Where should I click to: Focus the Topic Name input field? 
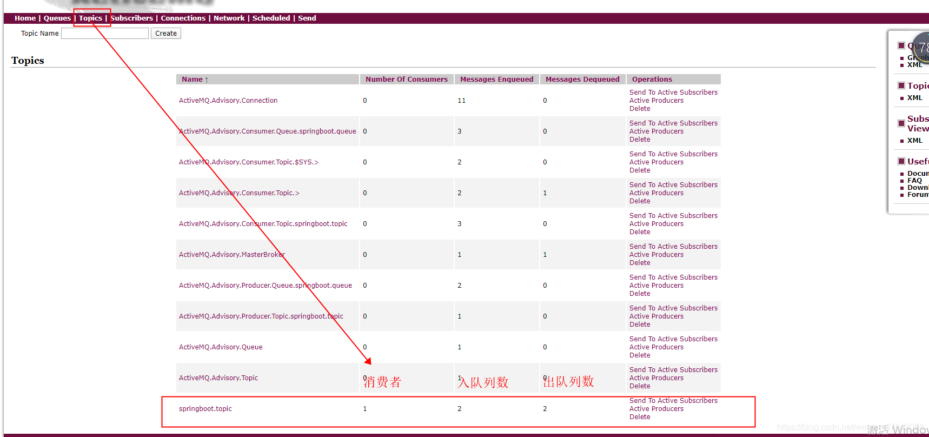pyautogui.click(x=105, y=34)
